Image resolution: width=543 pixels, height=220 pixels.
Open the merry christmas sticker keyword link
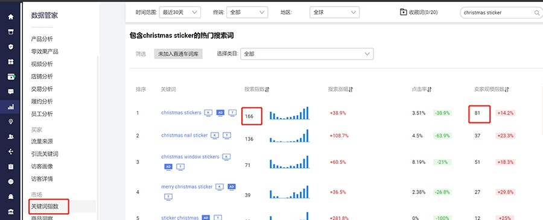pyautogui.click(x=187, y=187)
